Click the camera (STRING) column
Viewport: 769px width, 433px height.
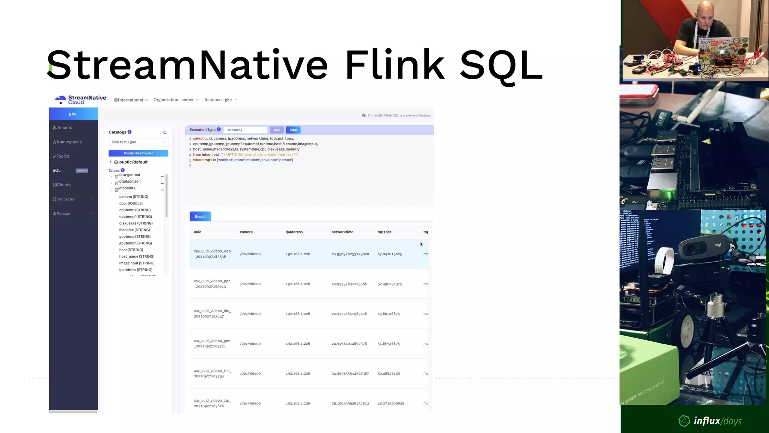click(134, 197)
